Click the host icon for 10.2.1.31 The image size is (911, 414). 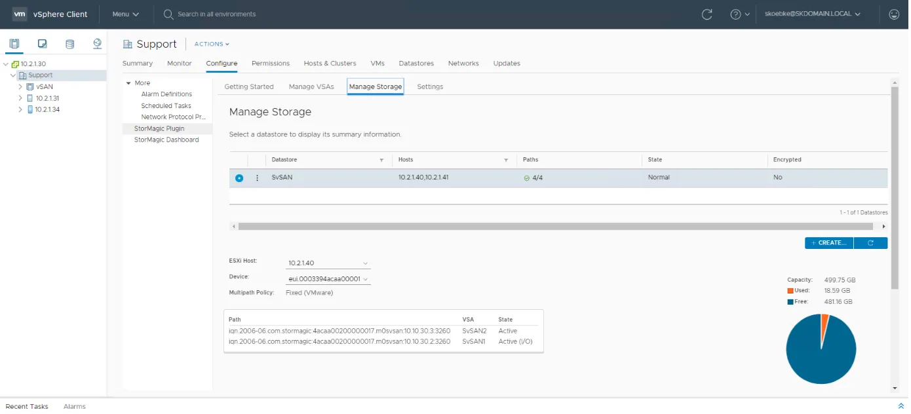[30, 98]
